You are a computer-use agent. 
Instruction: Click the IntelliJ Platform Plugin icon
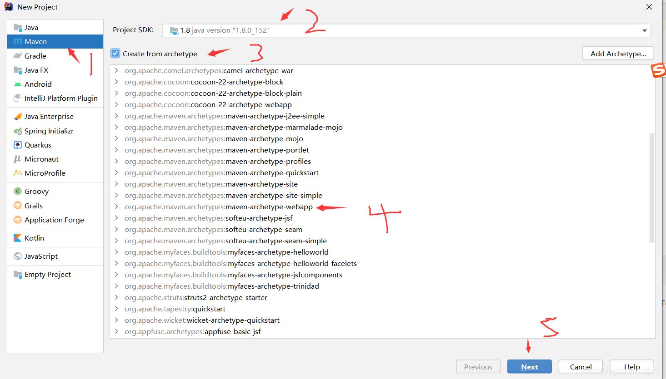[x=18, y=98]
